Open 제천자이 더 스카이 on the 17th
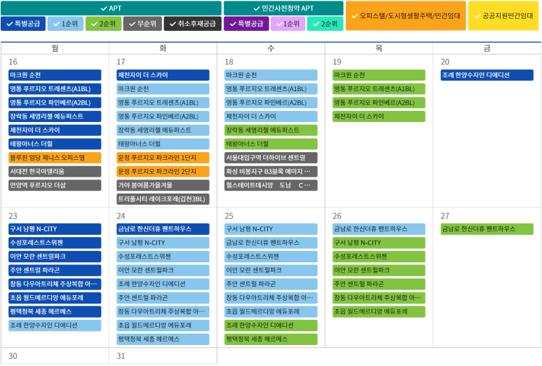Image resolution: width=542 pixels, height=366 pixels. point(163,75)
